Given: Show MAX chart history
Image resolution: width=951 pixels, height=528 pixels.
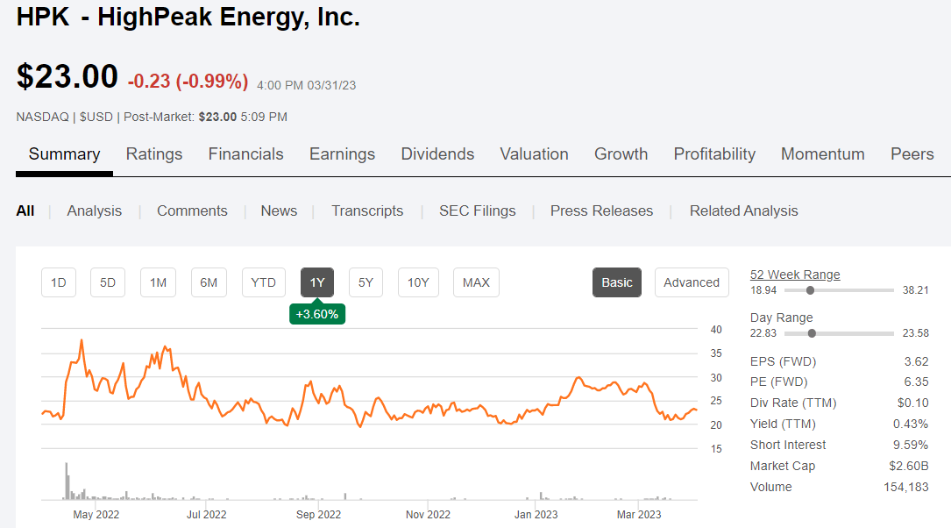Looking at the screenshot, I should (476, 282).
